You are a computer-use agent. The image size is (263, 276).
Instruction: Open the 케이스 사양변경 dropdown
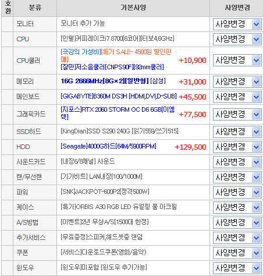coord(237,207)
